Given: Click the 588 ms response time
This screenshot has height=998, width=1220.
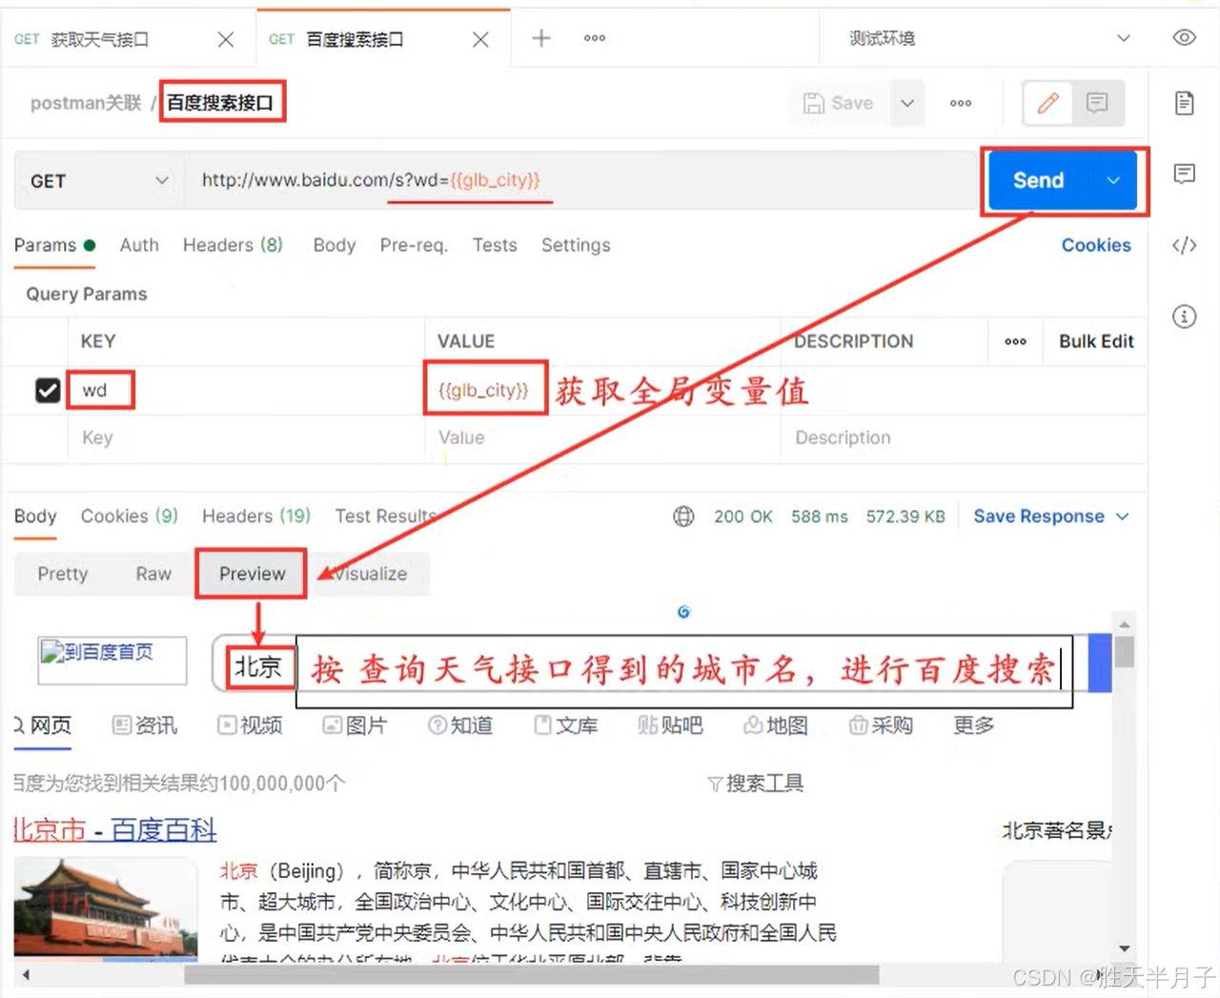Looking at the screenshot, I should [820, 517].
